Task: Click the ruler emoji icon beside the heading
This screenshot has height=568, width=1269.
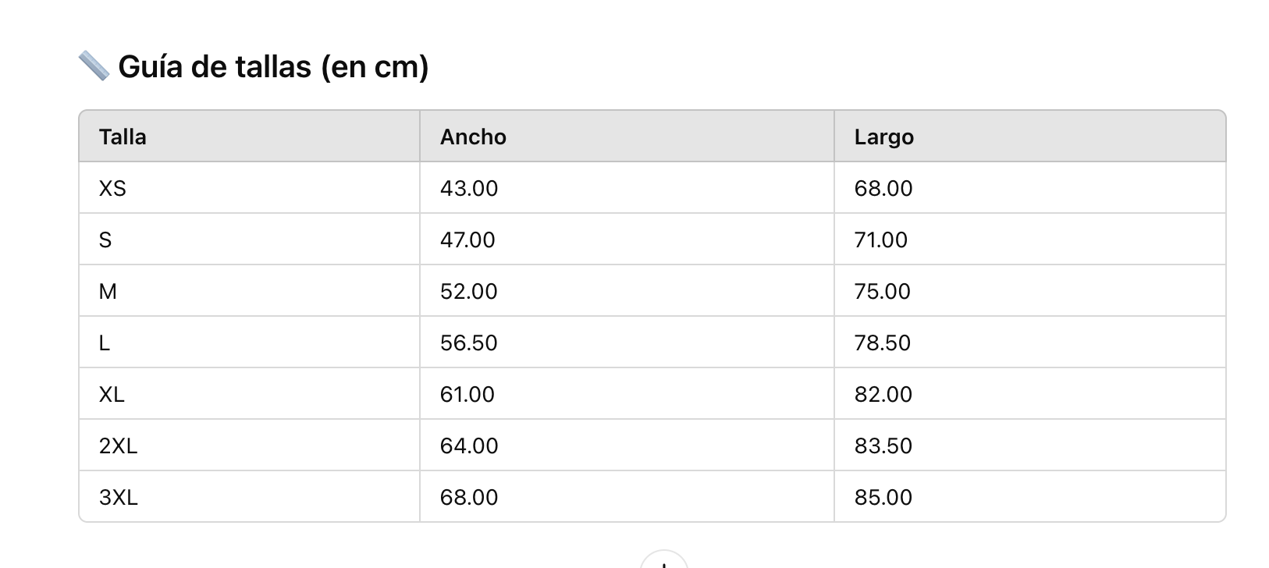Action: pyautogui.click(x=94, y=66)
